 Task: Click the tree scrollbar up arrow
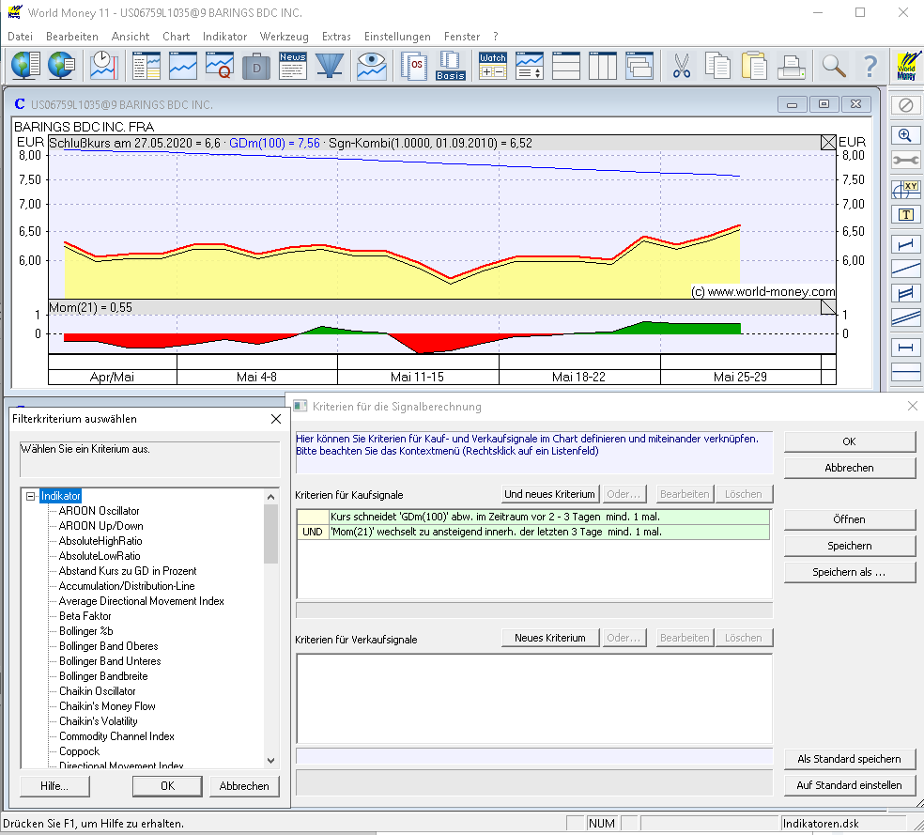(271, 497)
